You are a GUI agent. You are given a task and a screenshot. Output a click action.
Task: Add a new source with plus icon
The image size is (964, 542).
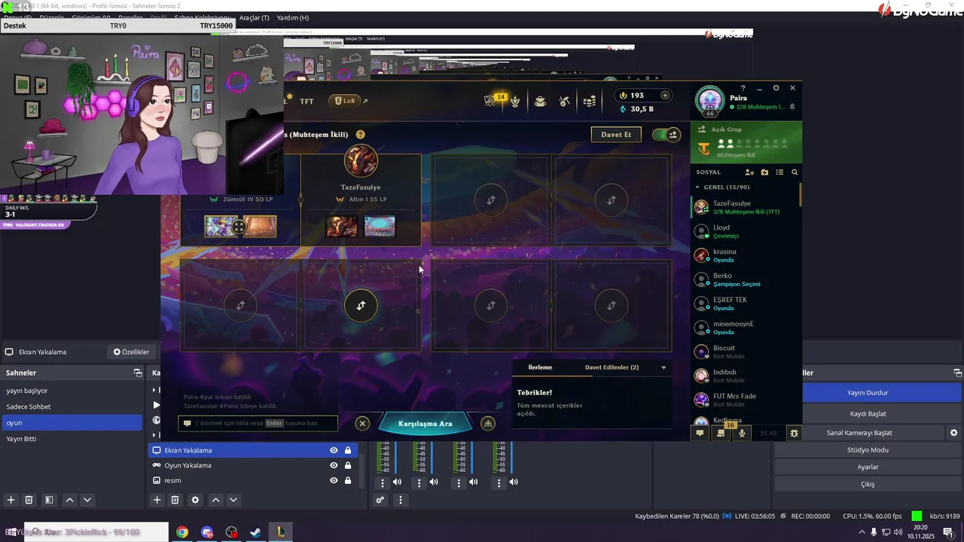coord(157,500)
